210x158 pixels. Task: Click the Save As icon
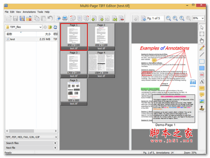(x=22, y=18)
